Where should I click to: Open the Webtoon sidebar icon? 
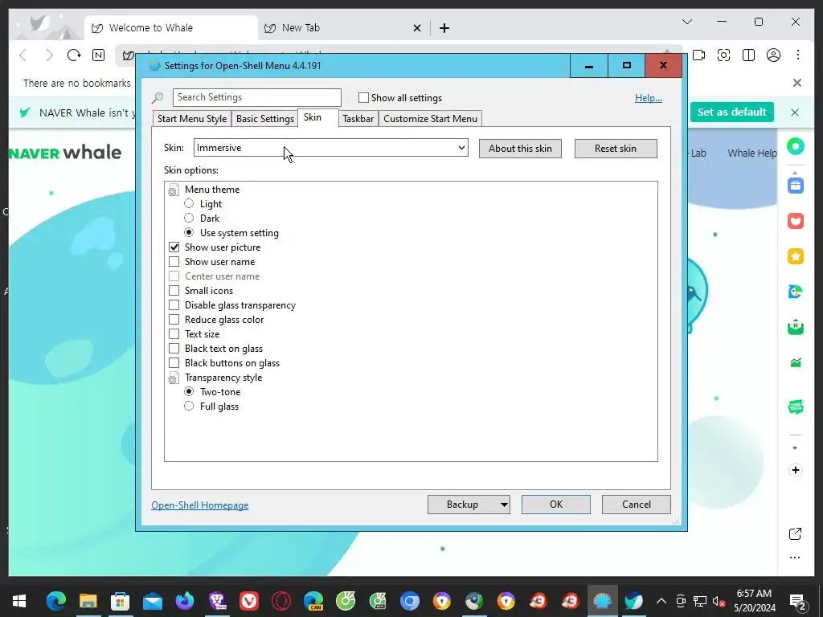click(795, 407)
